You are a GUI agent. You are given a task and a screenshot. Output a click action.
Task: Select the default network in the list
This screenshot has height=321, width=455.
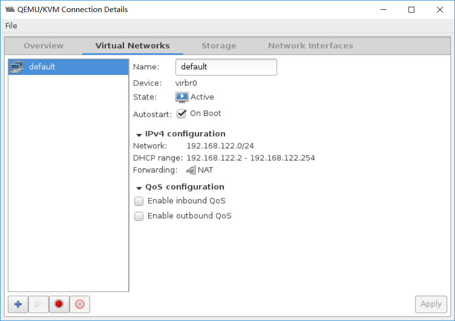point(68,67)
